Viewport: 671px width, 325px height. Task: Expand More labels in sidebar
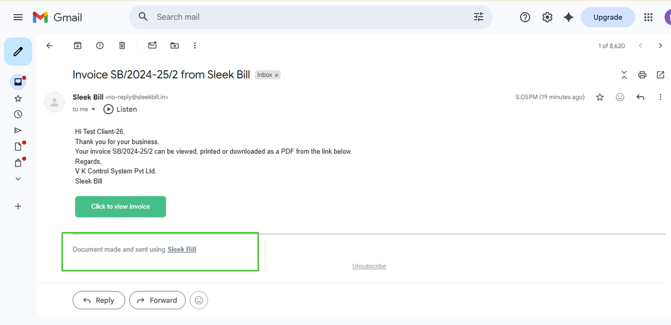(x=18, y=179)
